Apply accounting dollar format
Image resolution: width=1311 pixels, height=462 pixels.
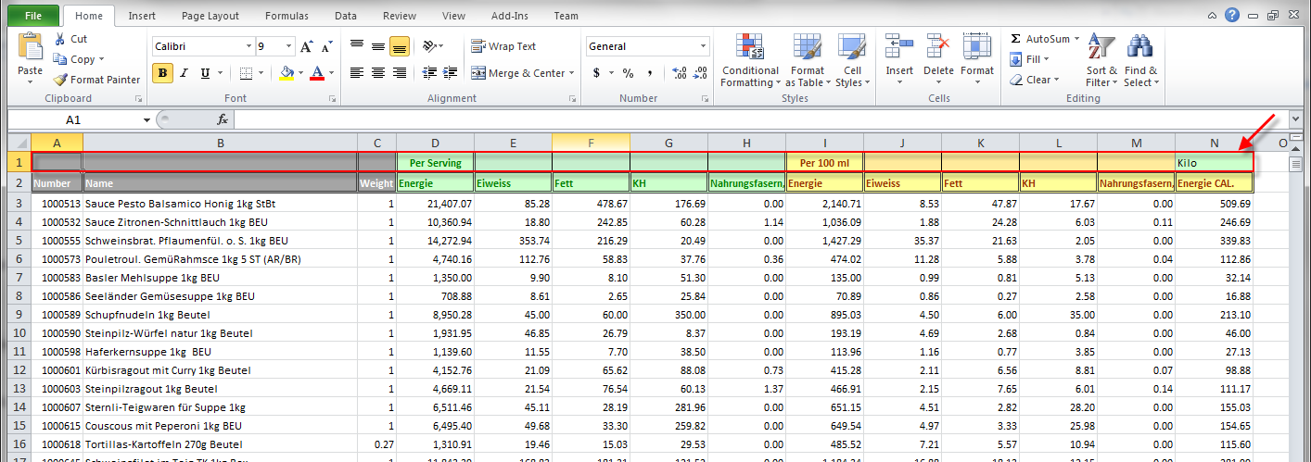pos(596,73)
